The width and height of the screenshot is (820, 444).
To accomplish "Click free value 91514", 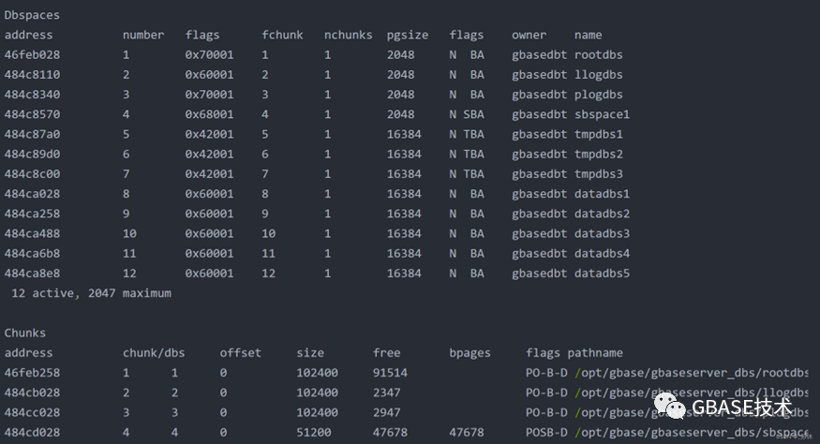I will (x=390, y=373).
